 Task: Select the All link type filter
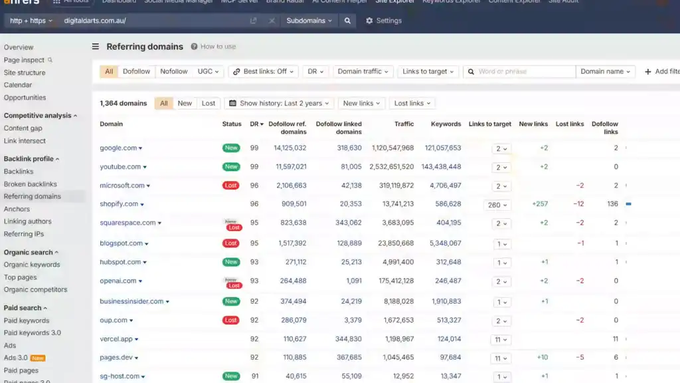coord(109,72)
